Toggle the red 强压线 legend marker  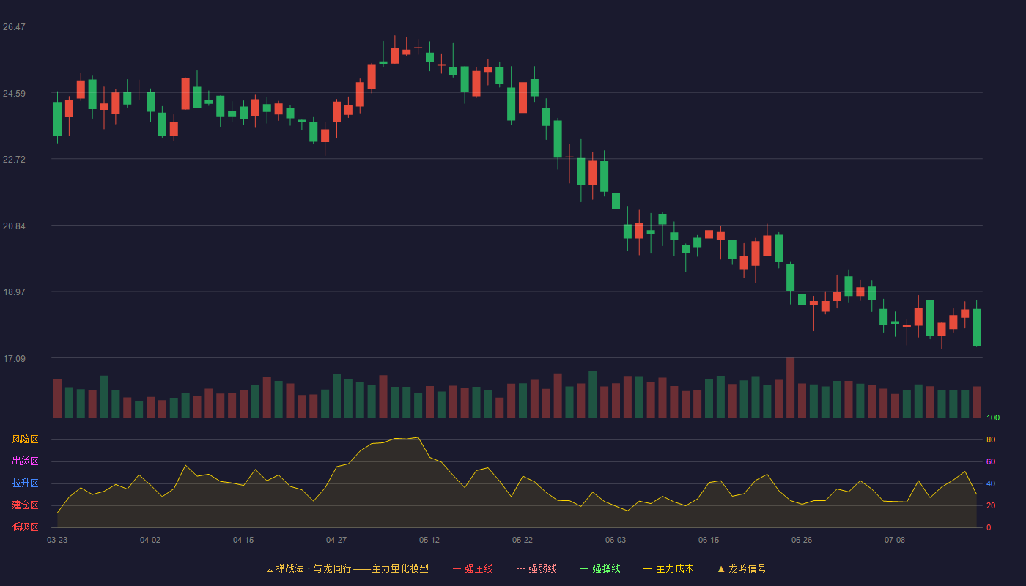click(x=457, y=568)
